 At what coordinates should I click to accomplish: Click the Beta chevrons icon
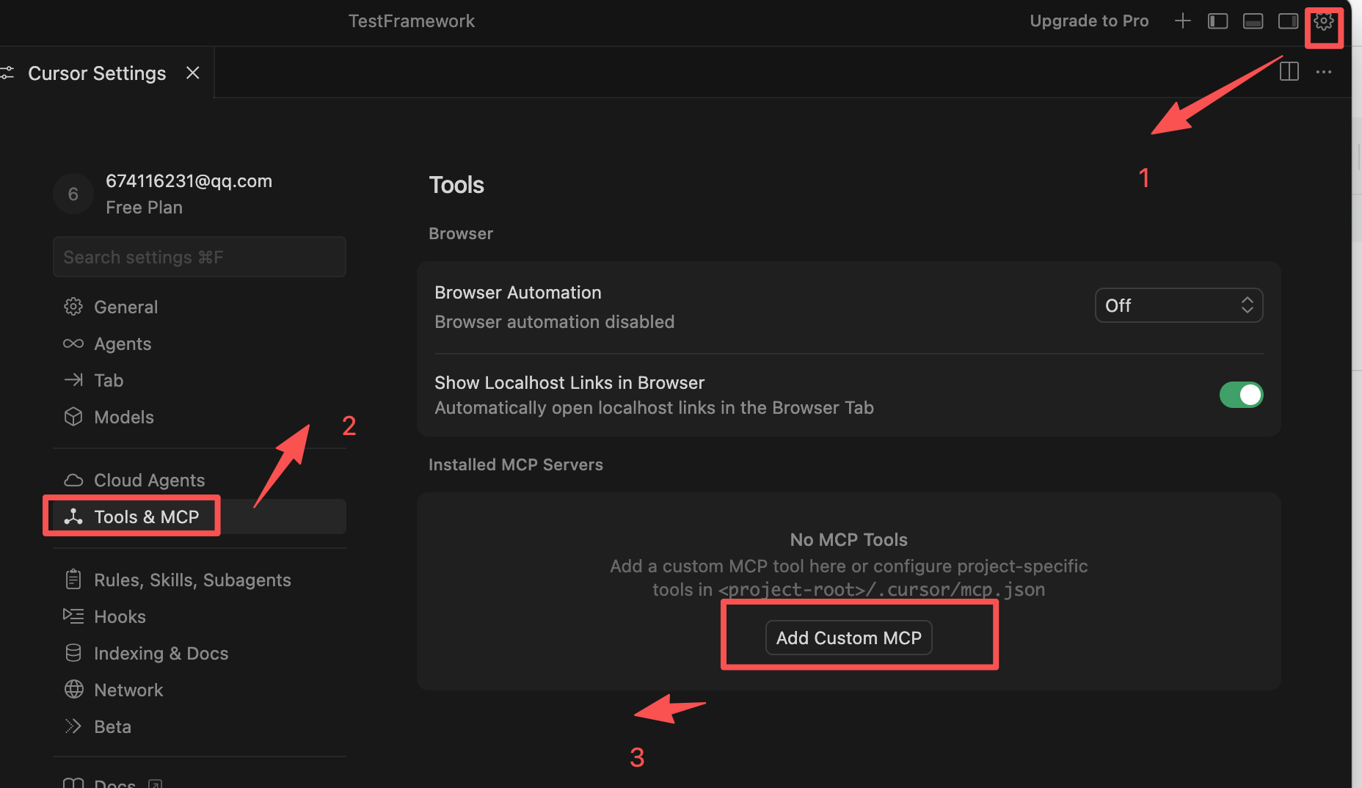(73, 726)
